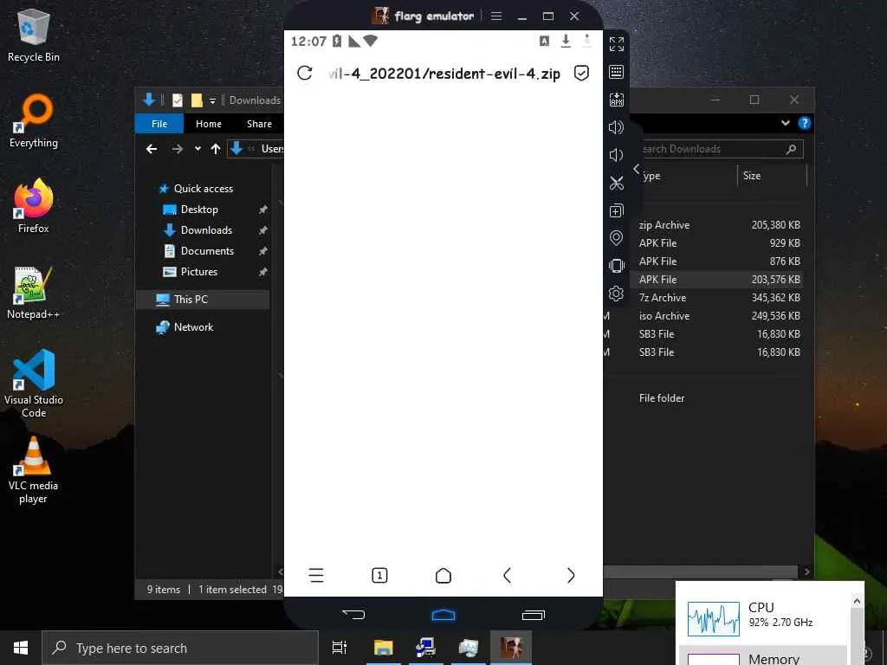Open the VLC media player shortcut

pos(34,470)
